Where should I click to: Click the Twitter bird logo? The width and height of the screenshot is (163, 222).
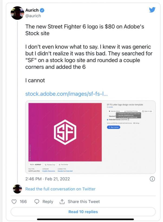tap(152, 10)
